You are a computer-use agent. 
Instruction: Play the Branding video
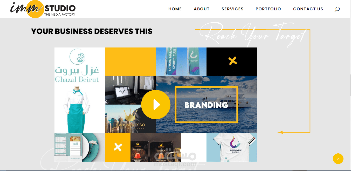(x=156, y=105)
